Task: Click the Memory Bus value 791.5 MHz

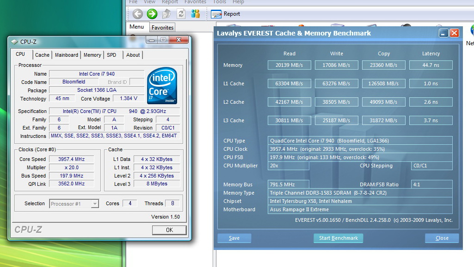Action: [x=289, y=184]
